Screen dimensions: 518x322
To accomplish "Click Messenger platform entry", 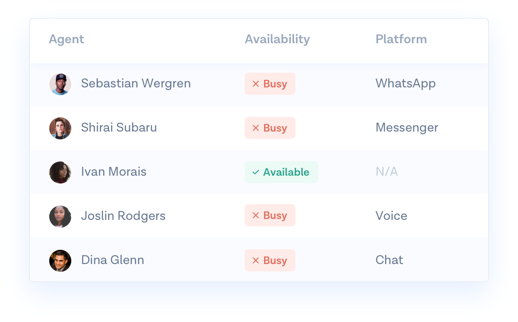I will [407, 128].
